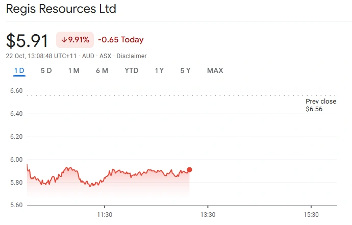Click the -0.65 Today change text
Screen dimensions: 352x225
pos(121,40)
